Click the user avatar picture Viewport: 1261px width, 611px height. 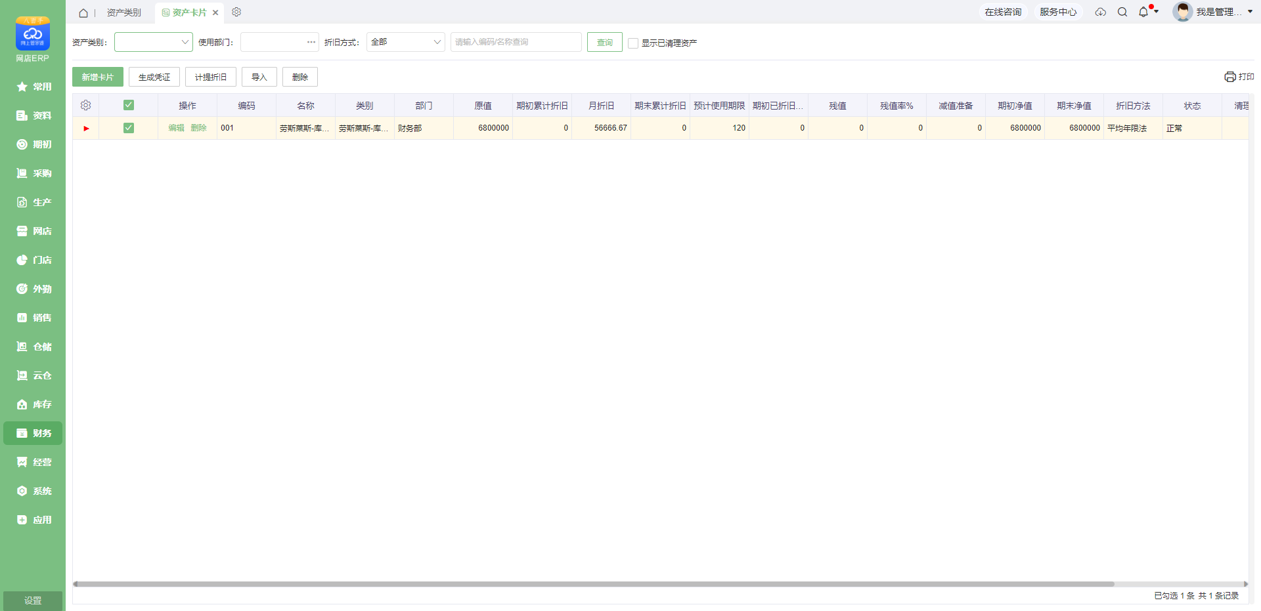coord(1182,12)
